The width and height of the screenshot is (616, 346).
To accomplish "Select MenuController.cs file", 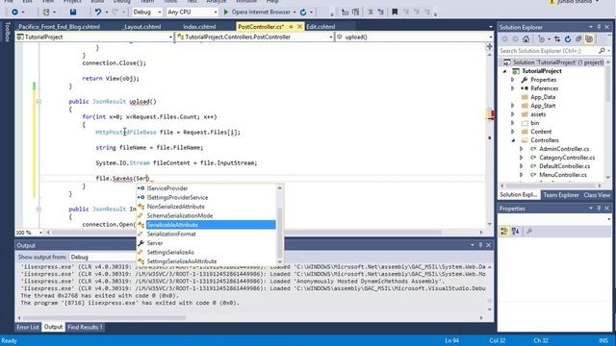I will 562,175.
